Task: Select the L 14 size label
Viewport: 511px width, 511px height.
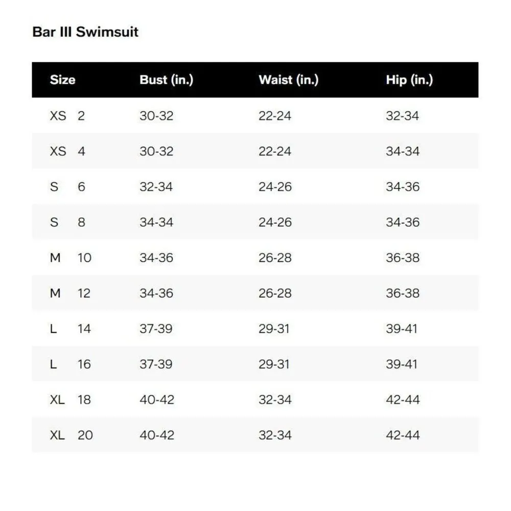Action: tap(71, 329)
